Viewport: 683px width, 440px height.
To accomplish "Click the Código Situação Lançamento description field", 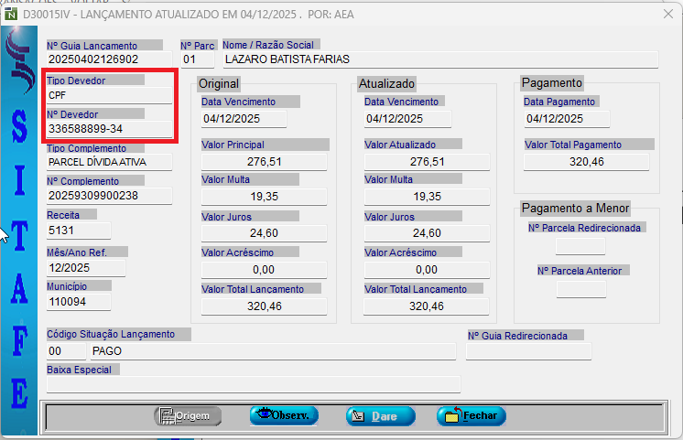I will 272,351.
